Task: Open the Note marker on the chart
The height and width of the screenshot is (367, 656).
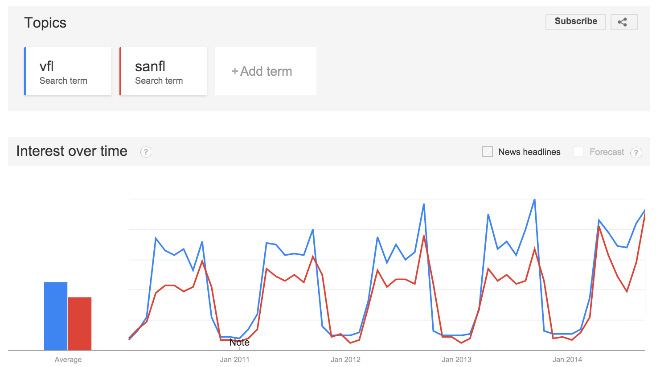Action: tap(239, 343)
